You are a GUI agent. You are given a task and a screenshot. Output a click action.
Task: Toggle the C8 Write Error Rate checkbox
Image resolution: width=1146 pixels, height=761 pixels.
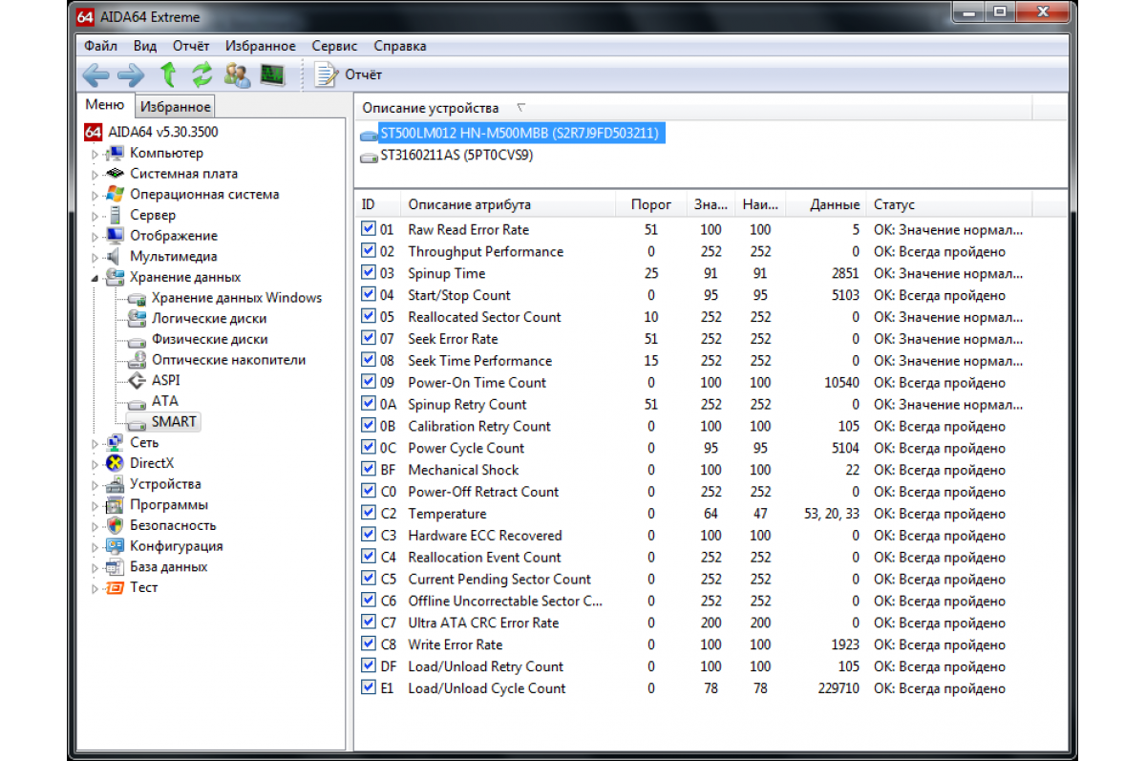369,645
